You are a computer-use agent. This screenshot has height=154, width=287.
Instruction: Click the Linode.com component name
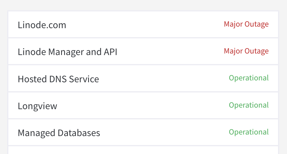point(42,25)
